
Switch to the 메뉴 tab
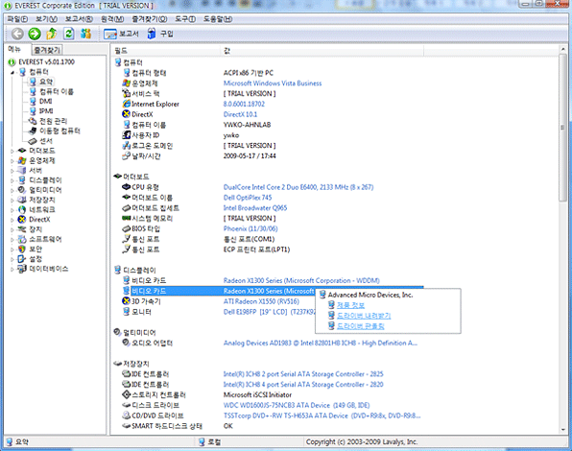(x=14, y=49)
